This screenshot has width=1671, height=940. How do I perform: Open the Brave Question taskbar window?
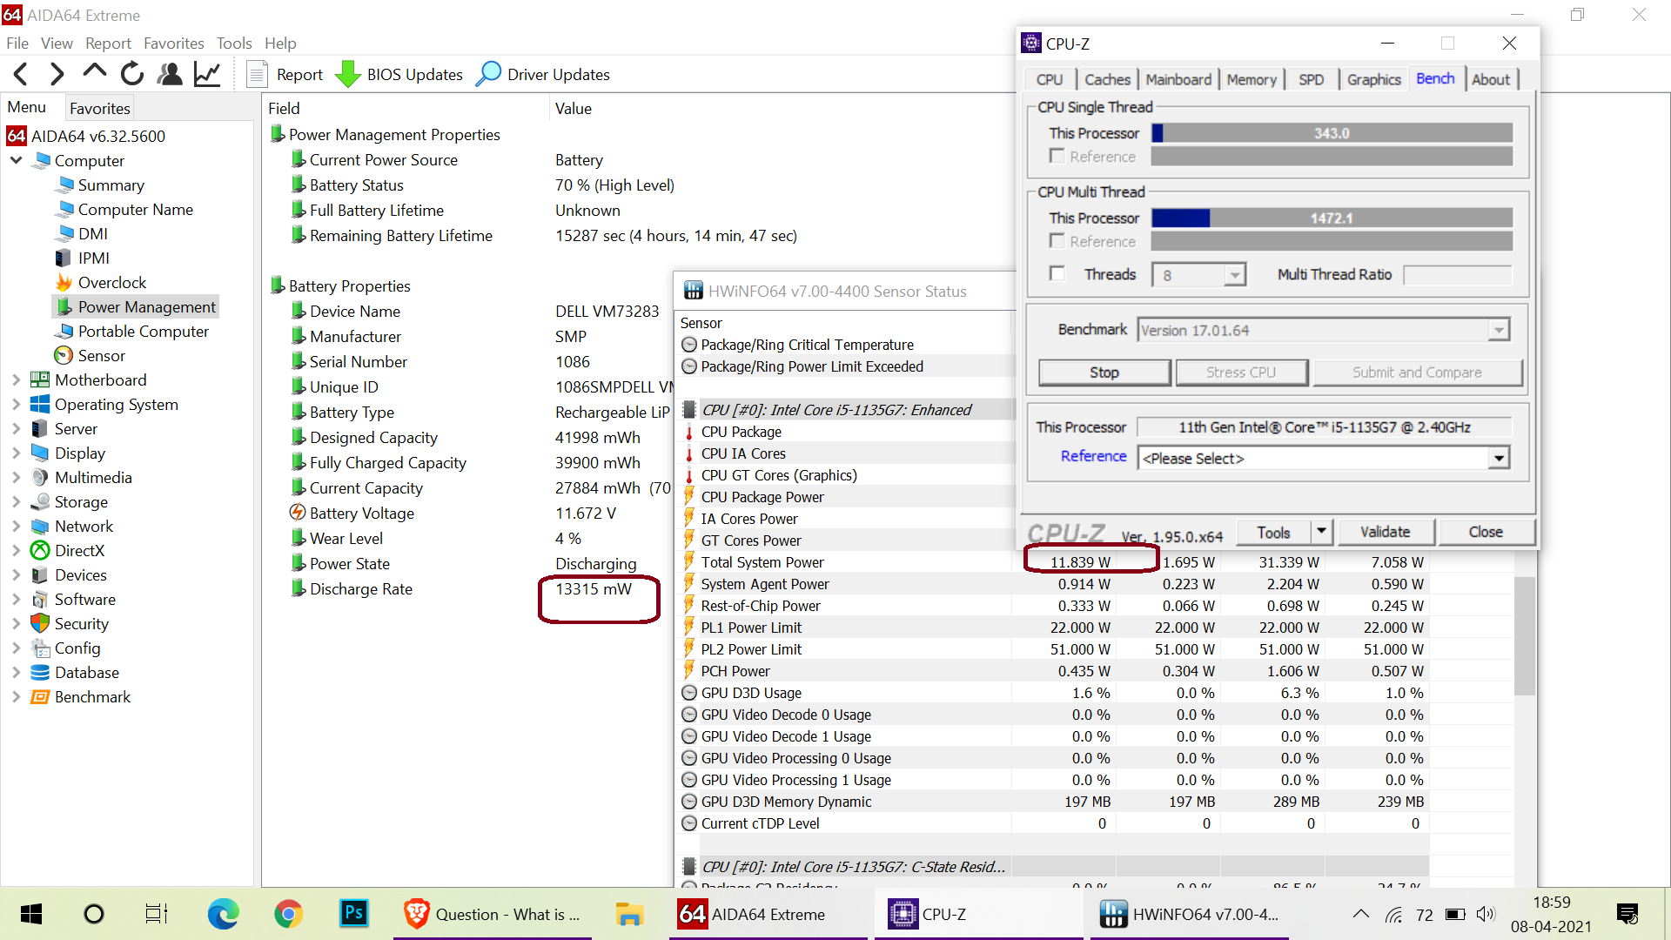pyautogui.click(x=493, y=914)
